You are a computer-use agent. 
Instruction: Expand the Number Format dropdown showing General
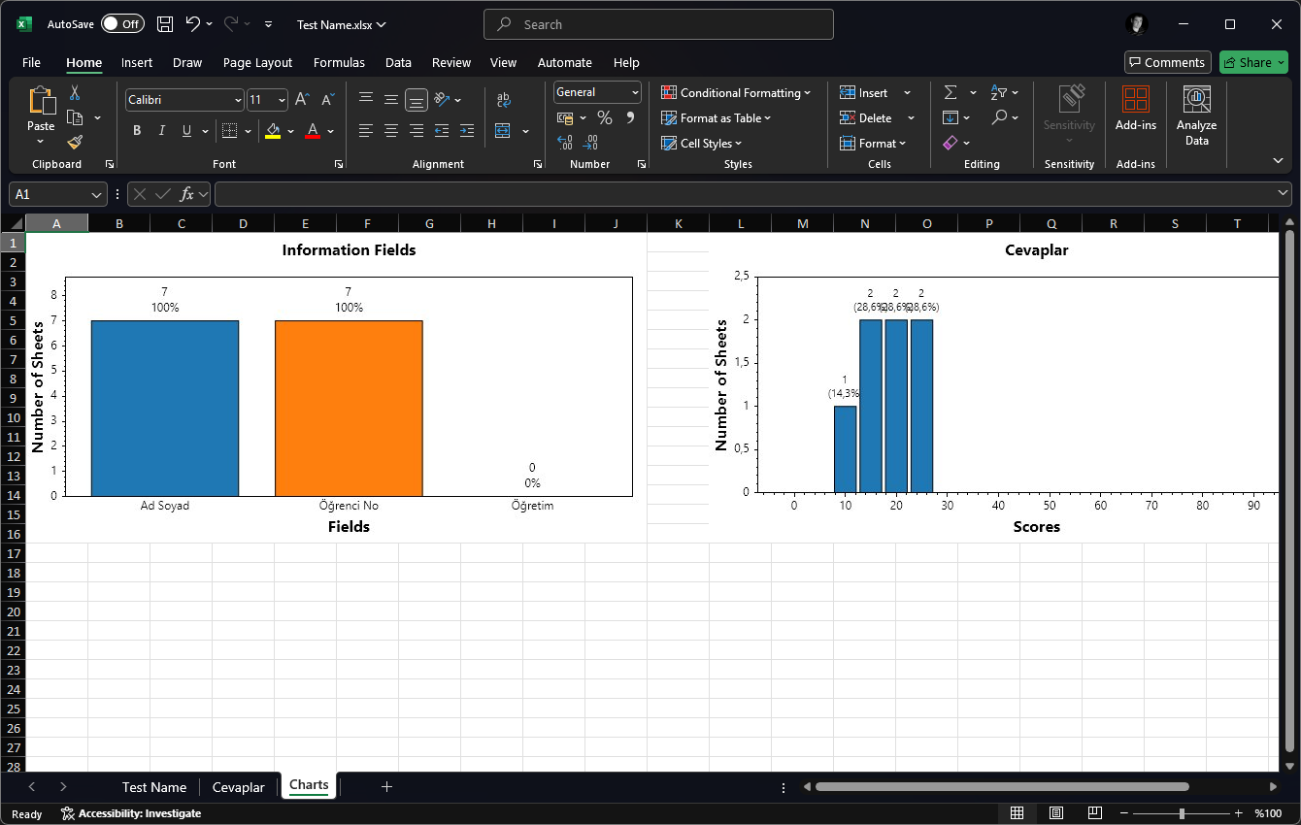point(633,91)
